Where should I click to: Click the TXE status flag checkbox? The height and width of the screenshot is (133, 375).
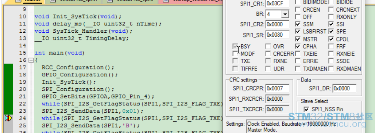[235, 61]
